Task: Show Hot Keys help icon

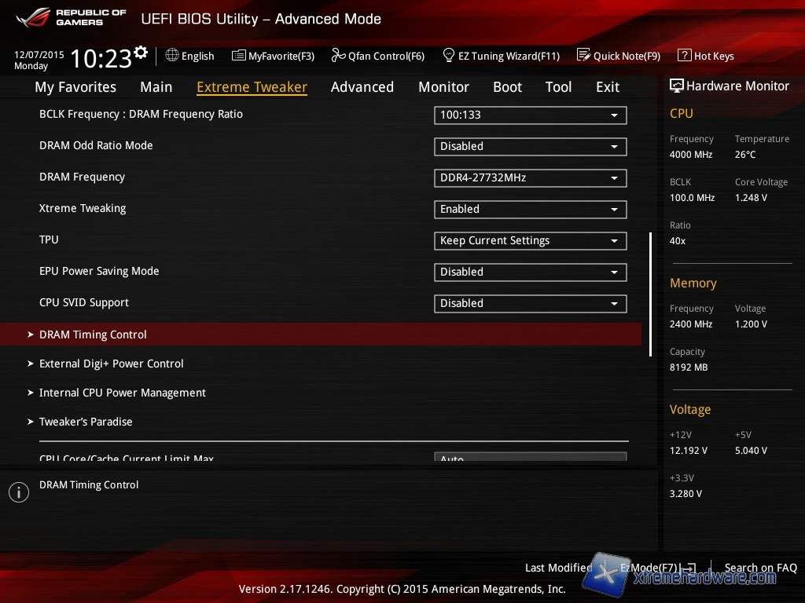Action: pyautogui.click(x=684, y=56)
